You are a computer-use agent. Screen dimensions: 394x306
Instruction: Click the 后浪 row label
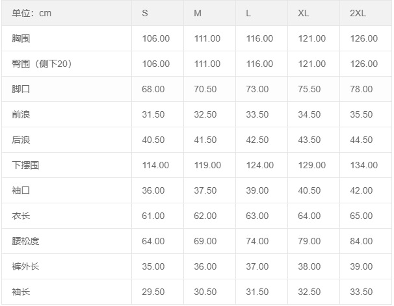point(21,140)
